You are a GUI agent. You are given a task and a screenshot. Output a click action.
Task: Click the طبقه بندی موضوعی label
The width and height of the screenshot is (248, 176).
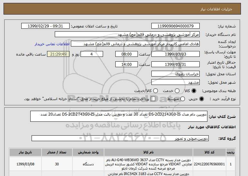(x=219, y=91)
